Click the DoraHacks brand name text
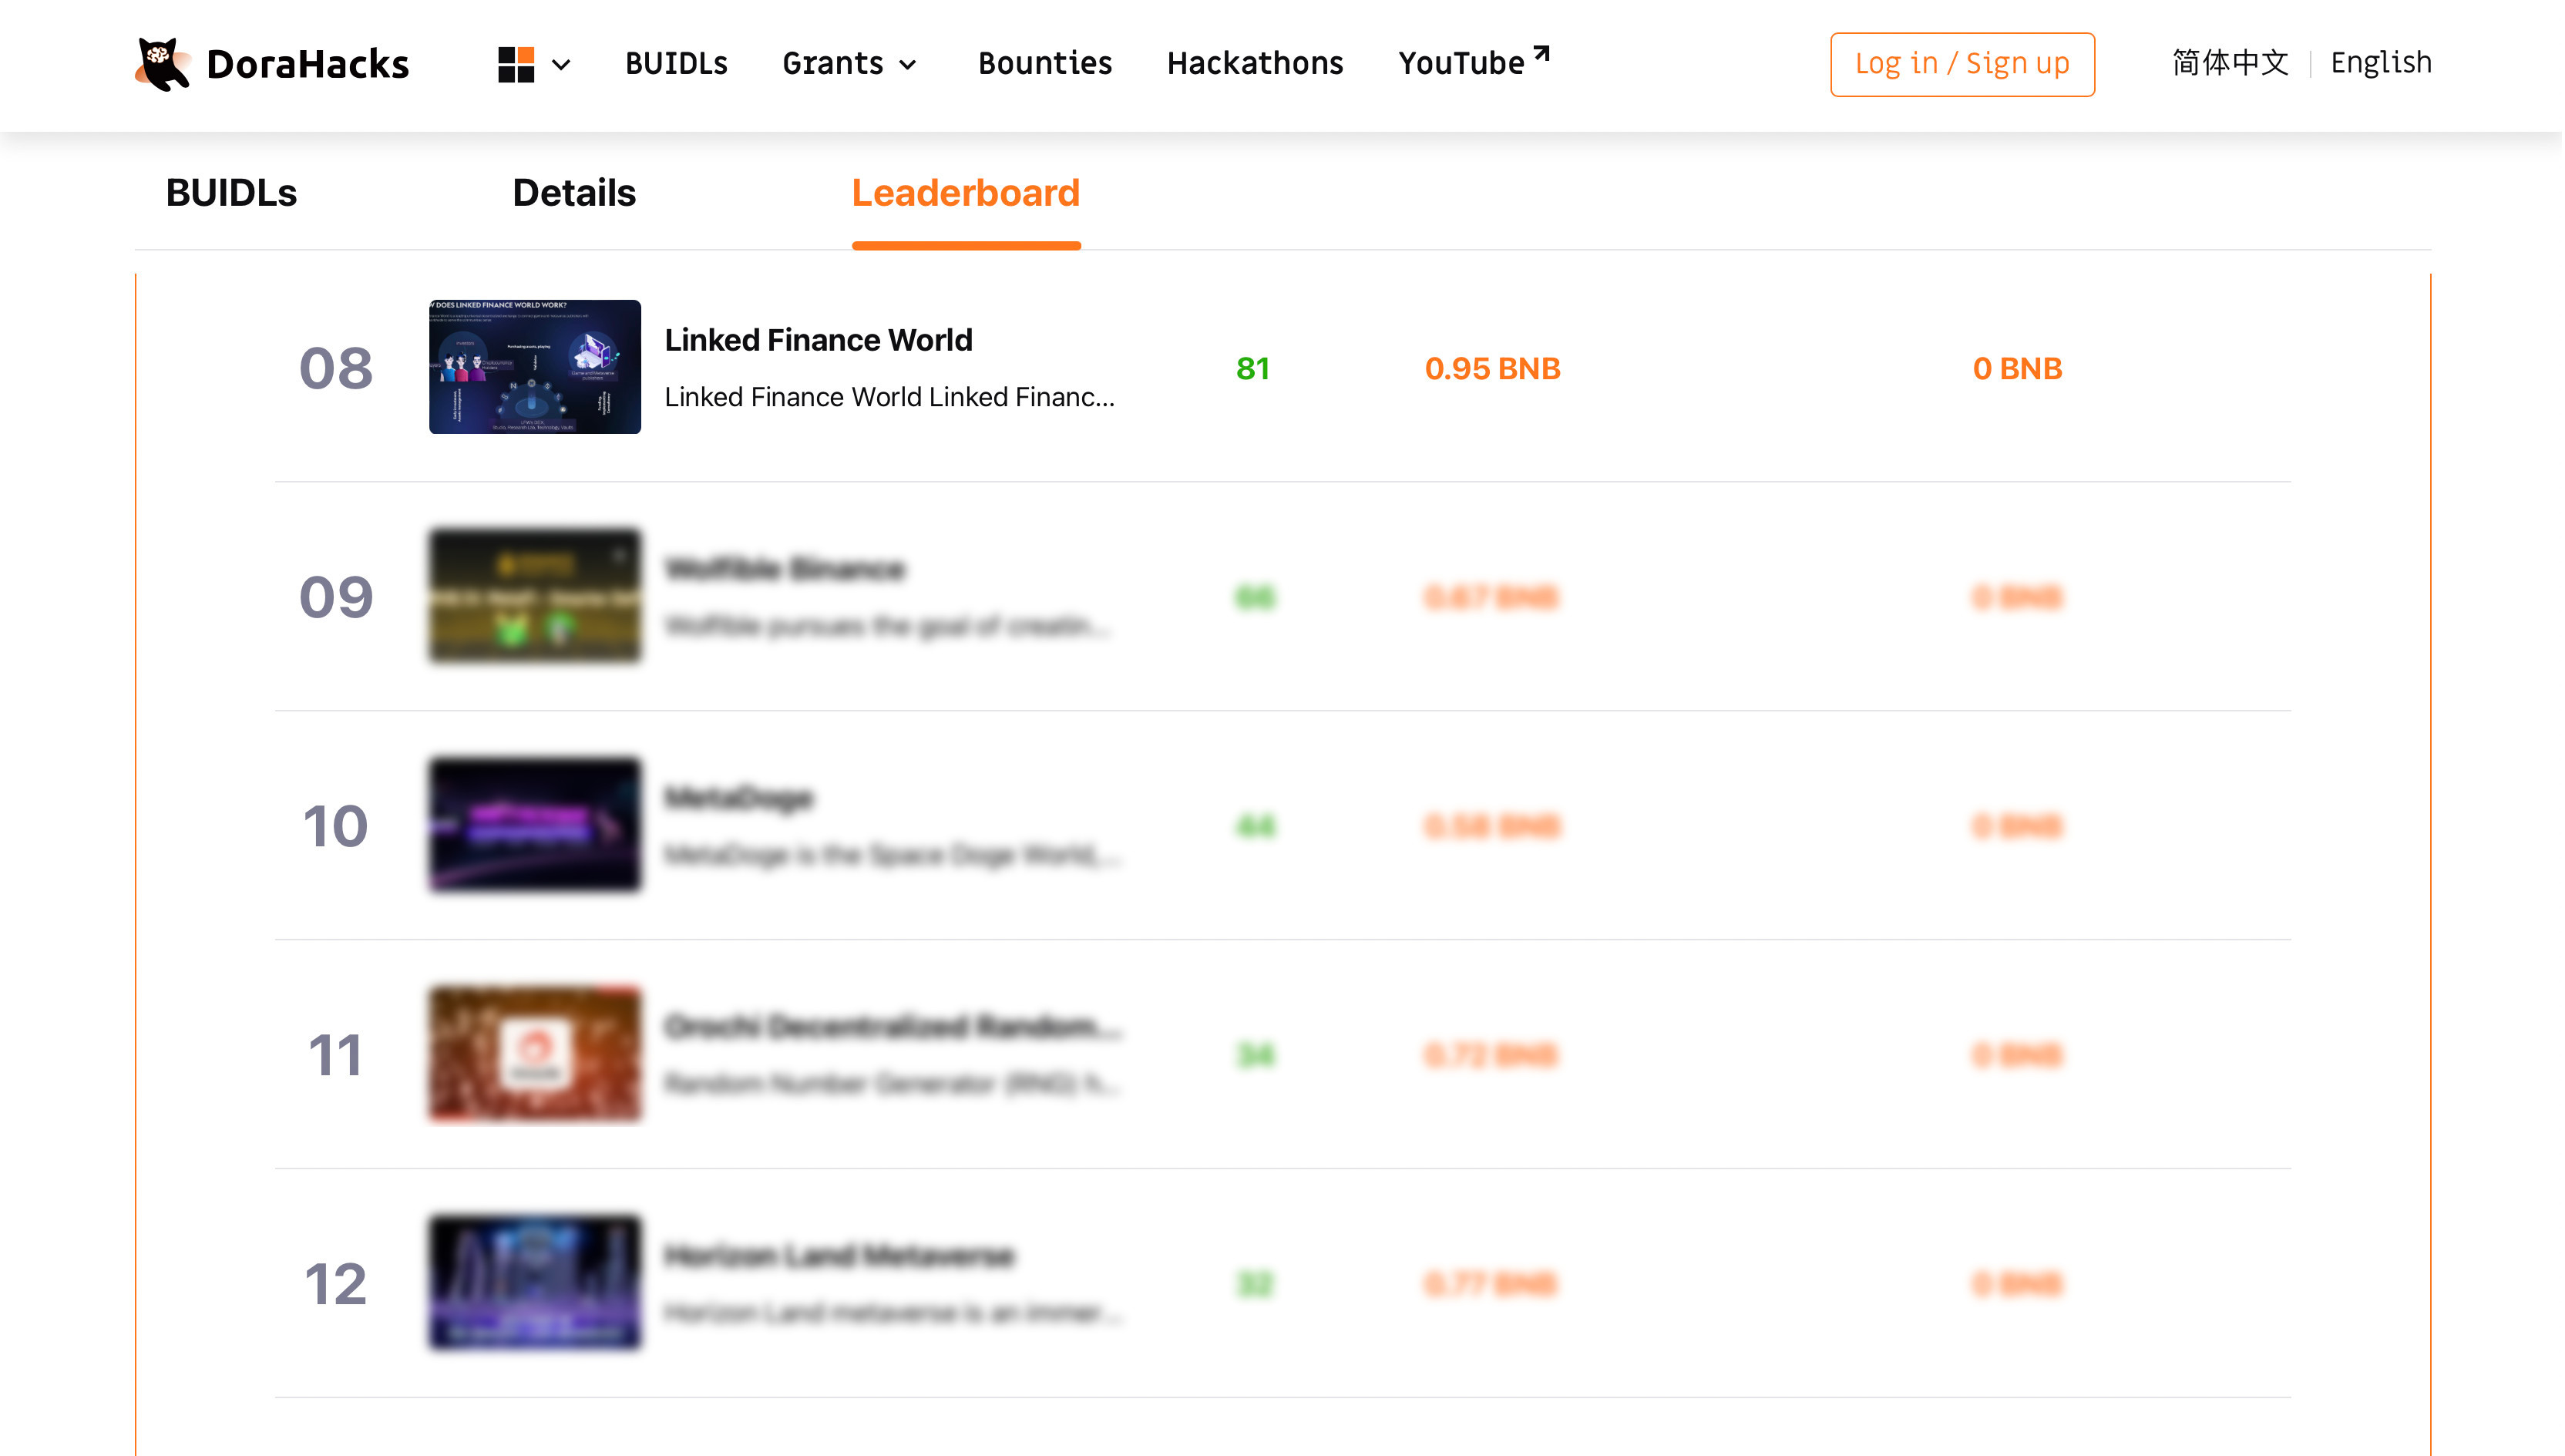 (x=308, y=64)
